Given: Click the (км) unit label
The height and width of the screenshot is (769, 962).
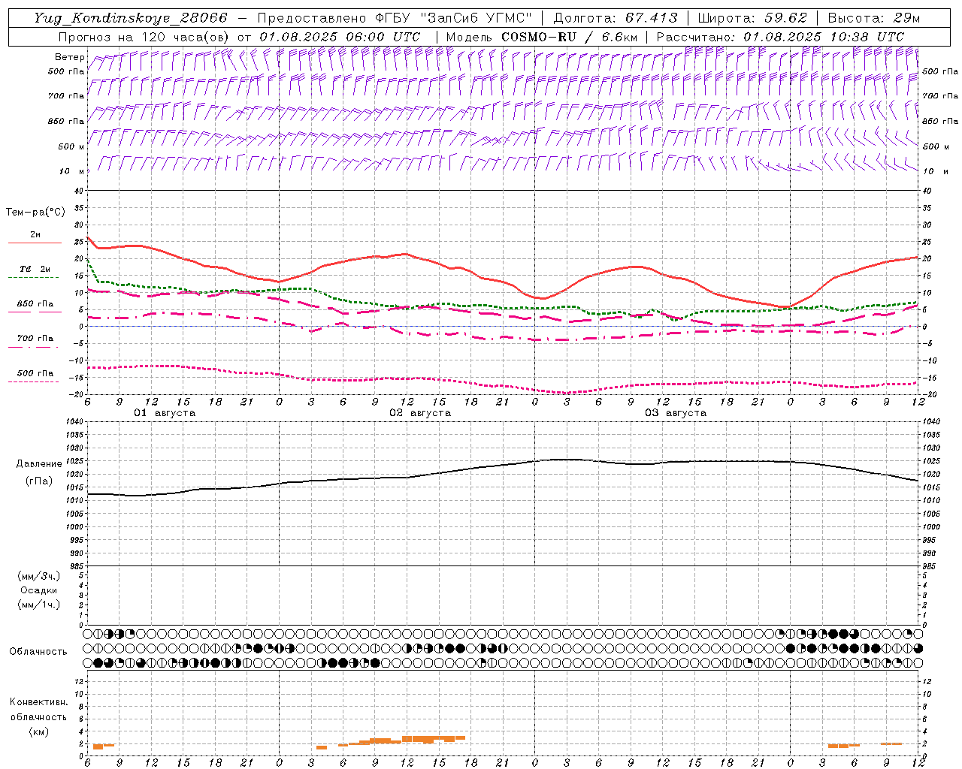Looking at the screenshot, I should pyautogui.click(x=38, y=731).
